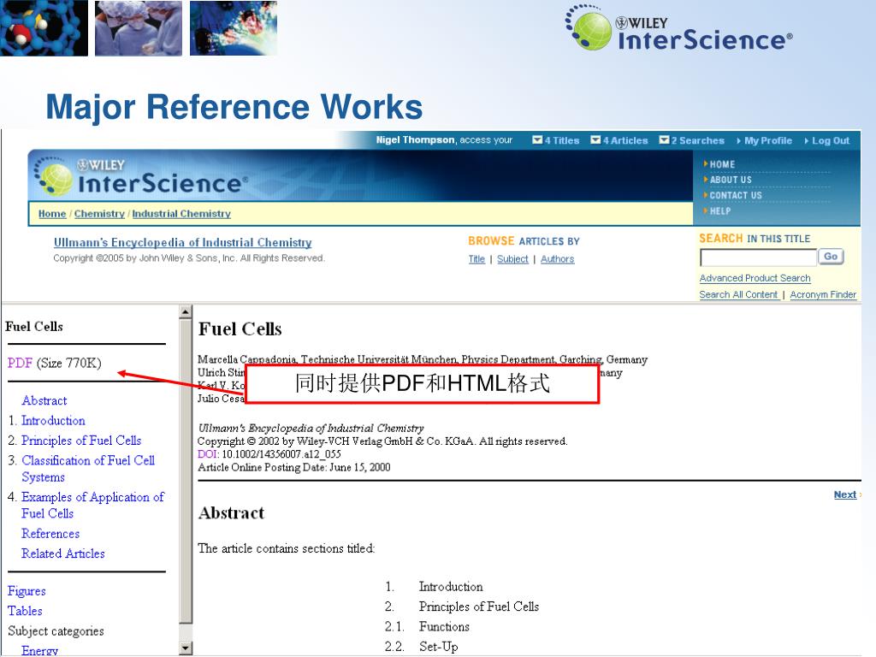Click the sidebar scrollbar track

click(x=186, y=631)
